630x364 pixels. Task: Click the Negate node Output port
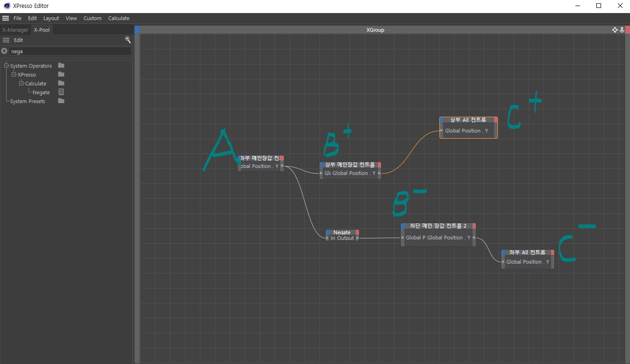click(357, 238)
